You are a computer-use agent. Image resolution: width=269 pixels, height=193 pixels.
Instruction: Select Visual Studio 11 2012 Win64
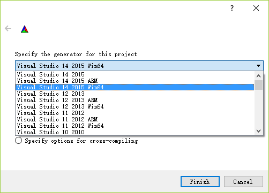pos(135,126)
